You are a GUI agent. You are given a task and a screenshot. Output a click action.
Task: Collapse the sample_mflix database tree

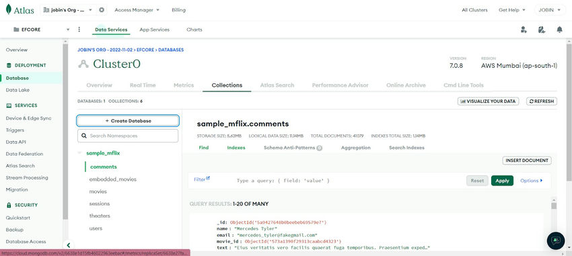[79, 153]
